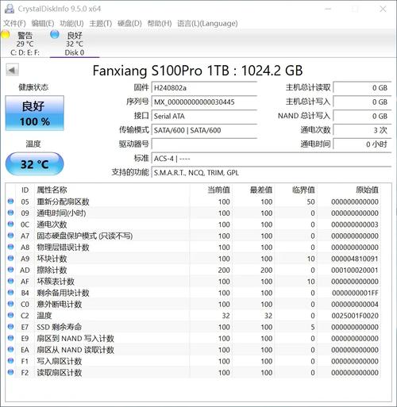
Task: Click the previous disk arrow button
Action: (12, 70)
